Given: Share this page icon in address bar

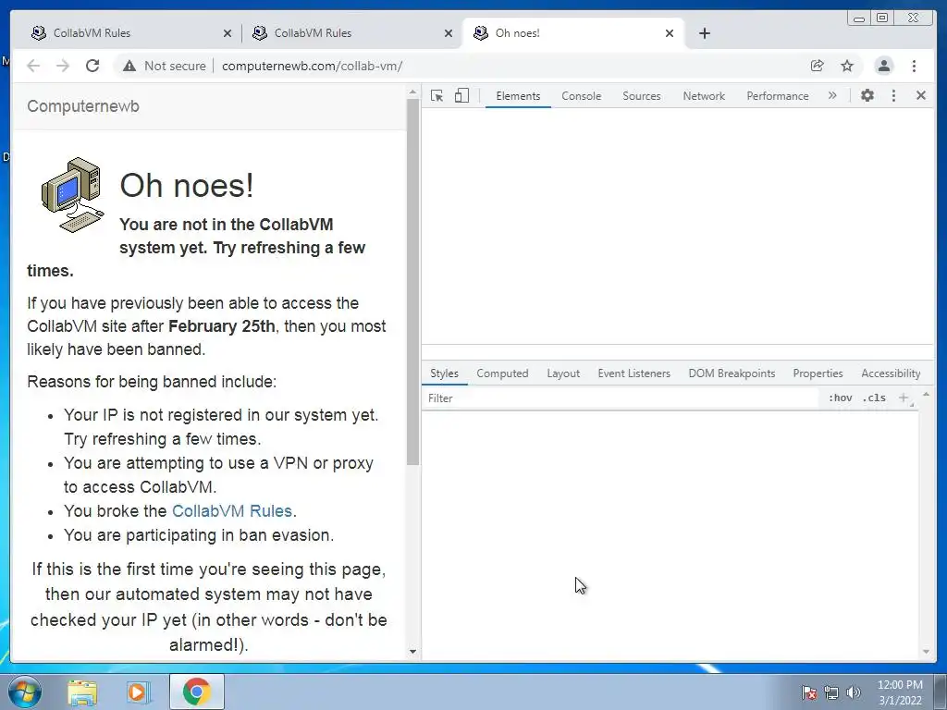Looking at the screenshot, I should pos(818,66).
